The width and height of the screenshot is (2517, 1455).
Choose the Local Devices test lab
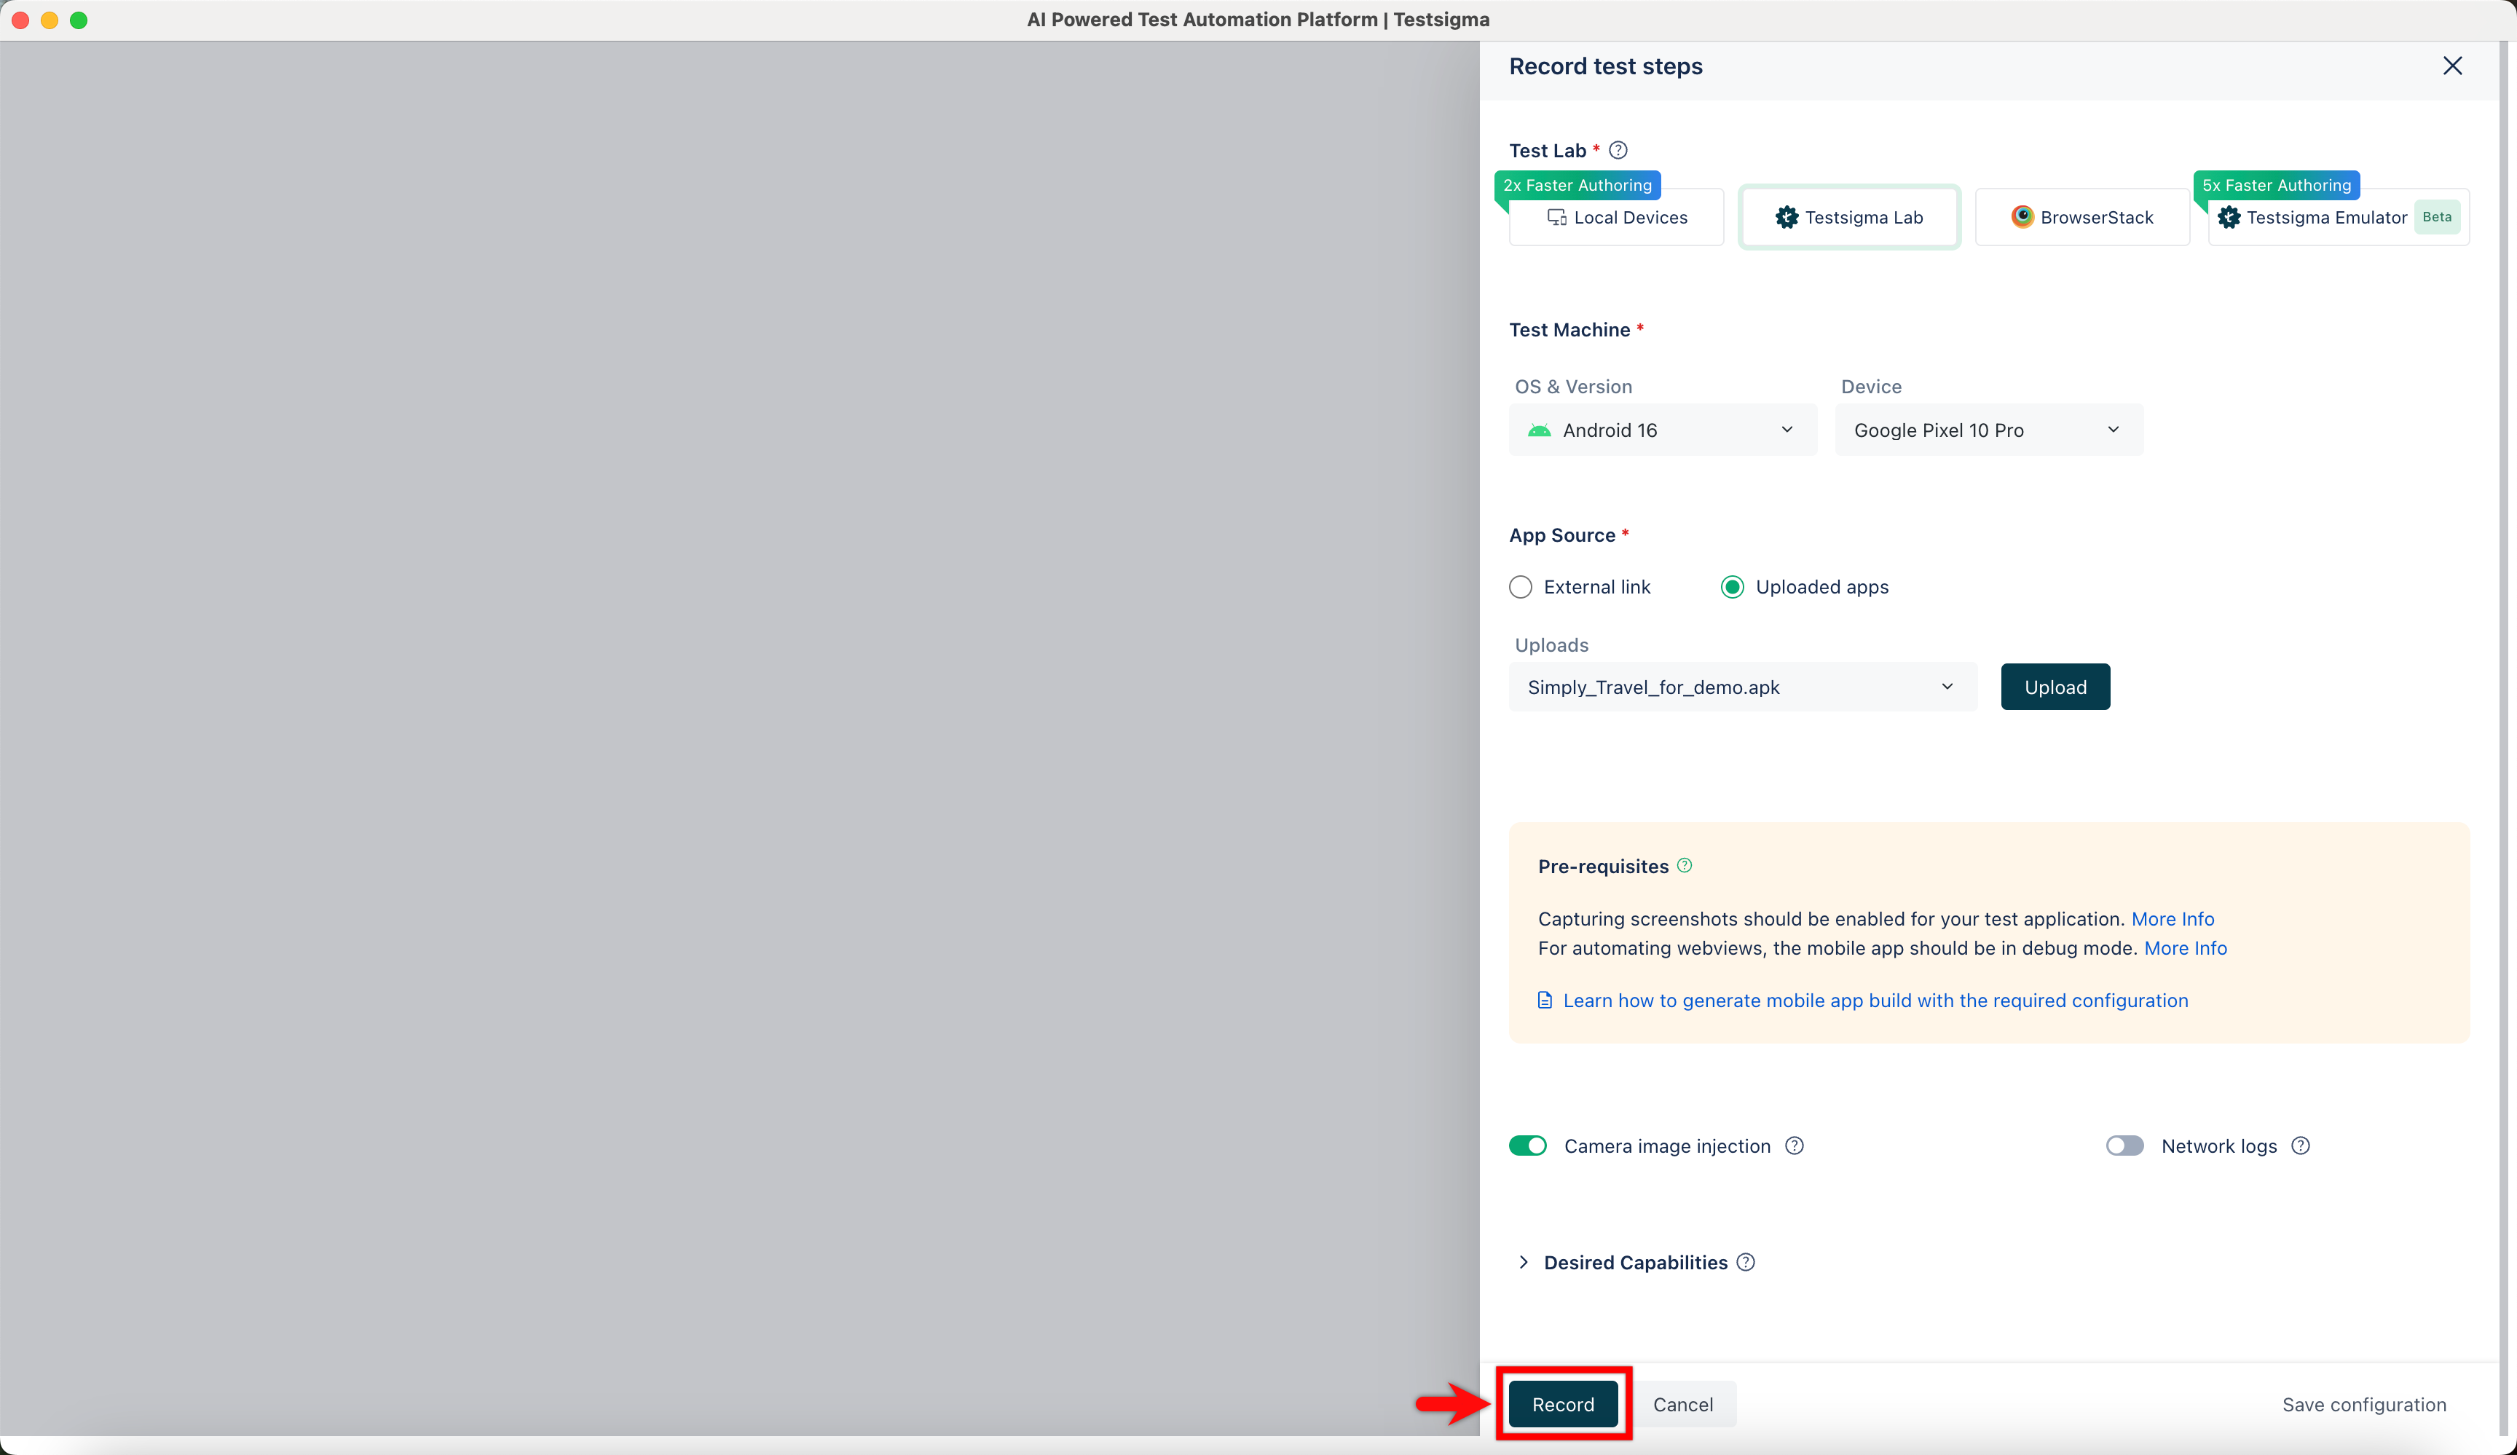click(1616, 217)
